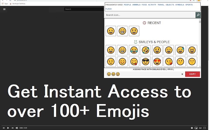
Task: Show the Objects emoji category
Action: point(170,5)
